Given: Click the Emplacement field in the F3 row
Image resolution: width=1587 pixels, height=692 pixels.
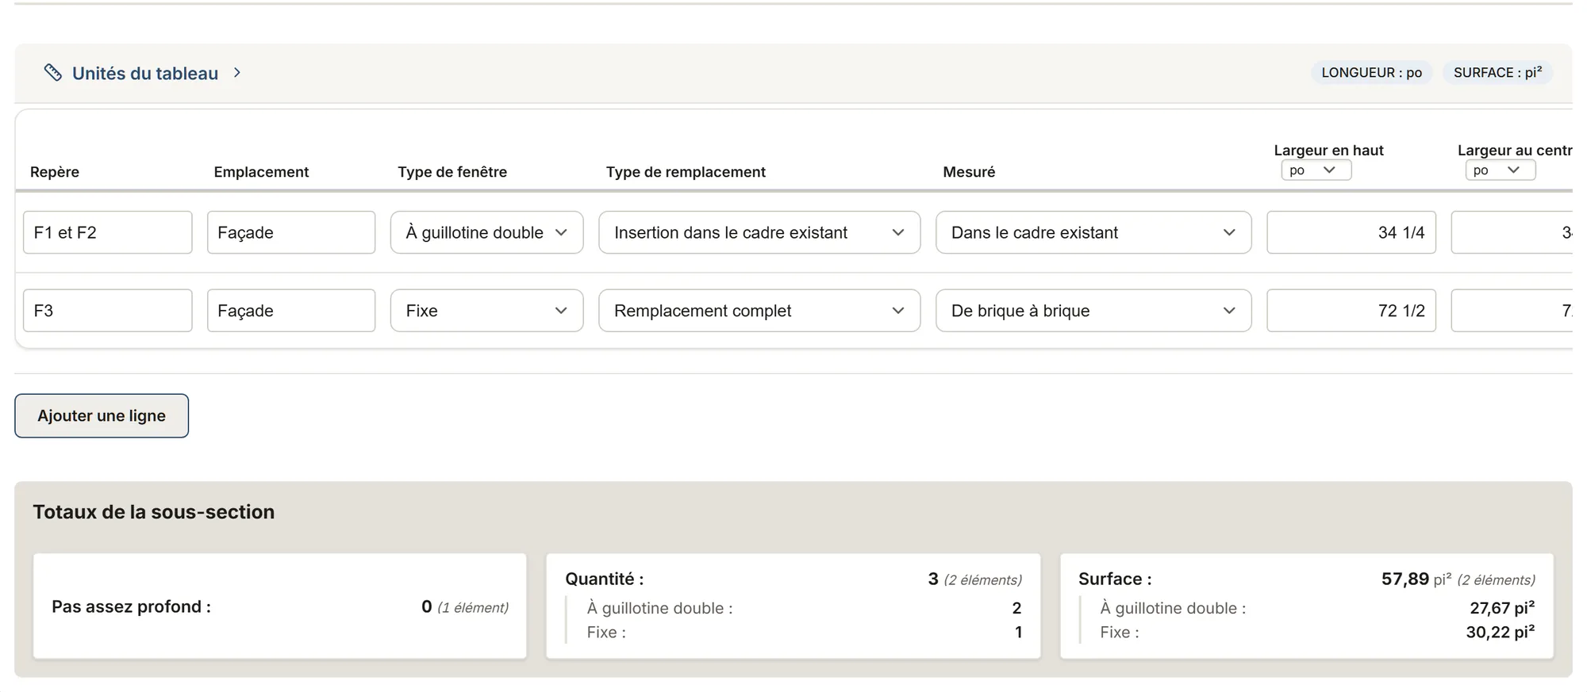Looking at the screenshot, I should (291, 311).
